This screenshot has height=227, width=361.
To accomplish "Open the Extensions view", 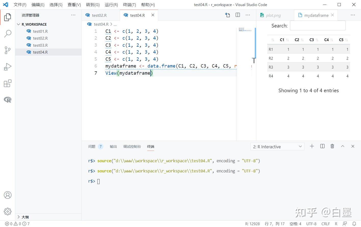I will tap(7, 83).
